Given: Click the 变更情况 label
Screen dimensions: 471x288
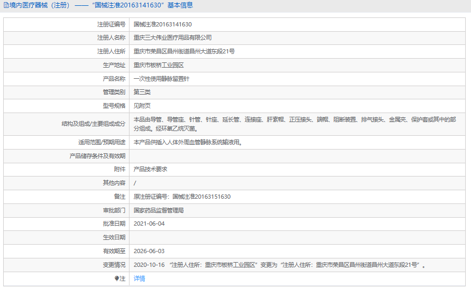Looking at the screenshot, I should tap(114, 265).
